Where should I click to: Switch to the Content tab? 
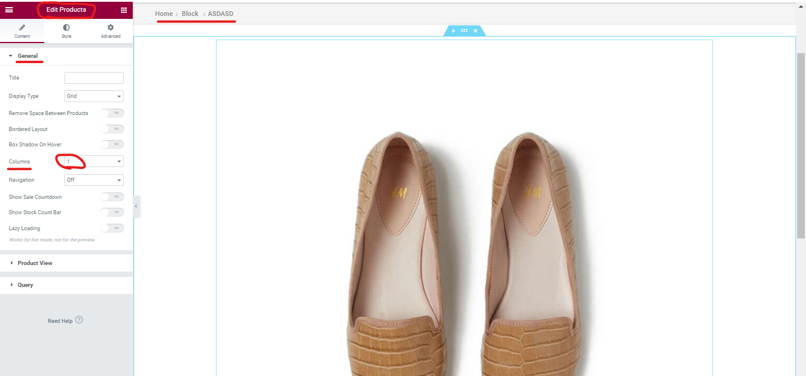pos(22,31)
